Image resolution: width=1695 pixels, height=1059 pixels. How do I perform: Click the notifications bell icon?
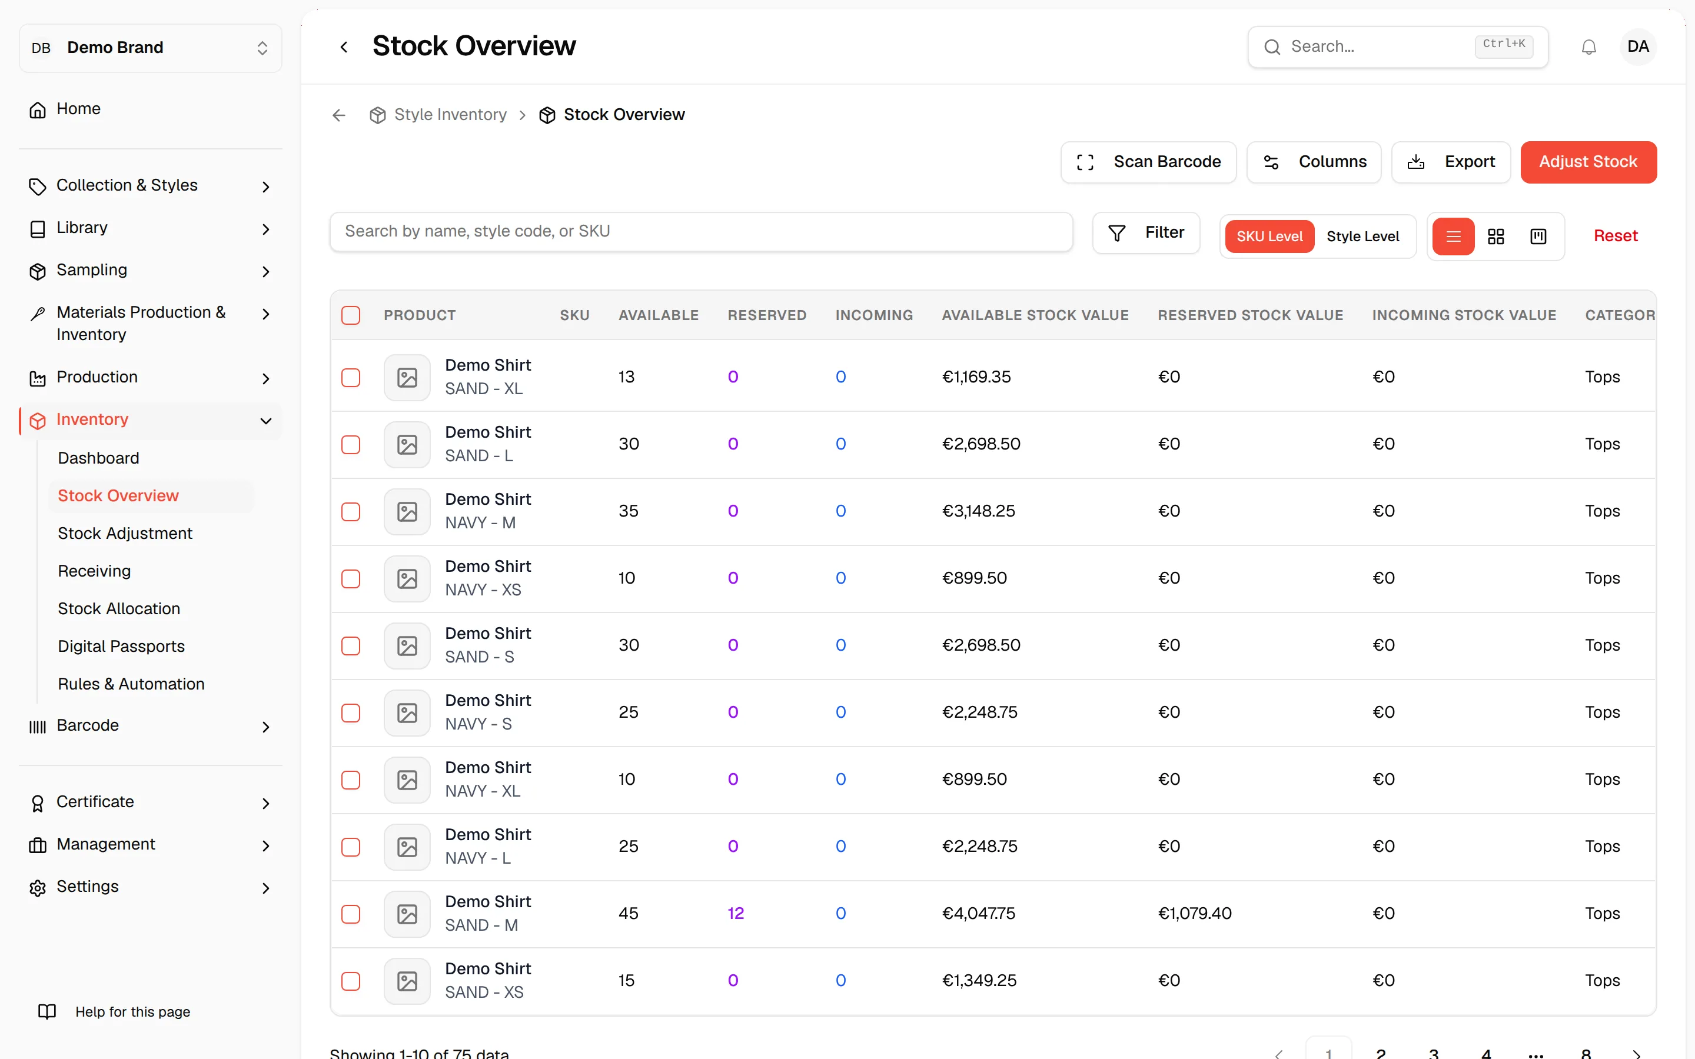pyautogui.click(x=1588, y=47)
